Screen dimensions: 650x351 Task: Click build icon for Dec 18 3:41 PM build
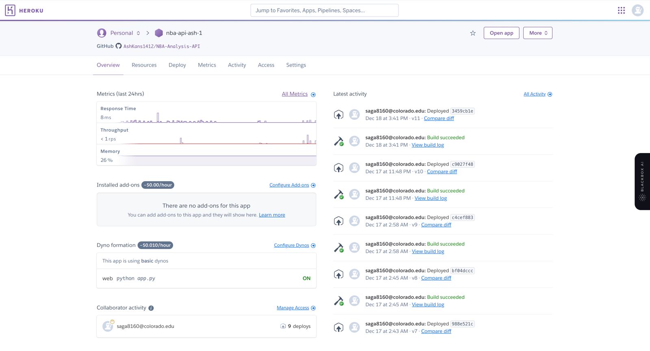point(338,141)
